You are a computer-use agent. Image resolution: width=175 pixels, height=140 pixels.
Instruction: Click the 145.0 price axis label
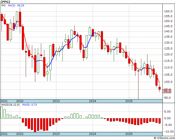(168, 26)
